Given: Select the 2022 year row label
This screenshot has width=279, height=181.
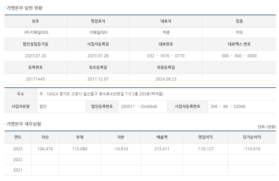Looking at the screenshot, I should (18, 160).
